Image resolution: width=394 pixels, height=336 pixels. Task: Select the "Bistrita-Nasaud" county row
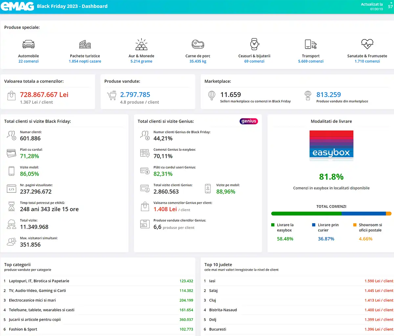coord(298,310)
